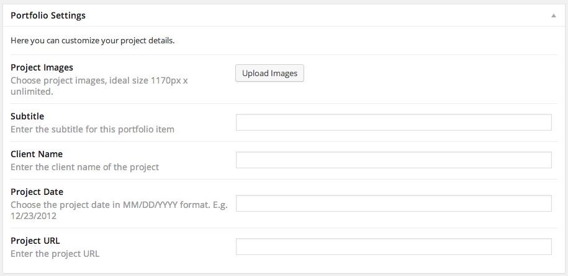
Task: Click the Upload Images button
Action: [x=269, y=74]
